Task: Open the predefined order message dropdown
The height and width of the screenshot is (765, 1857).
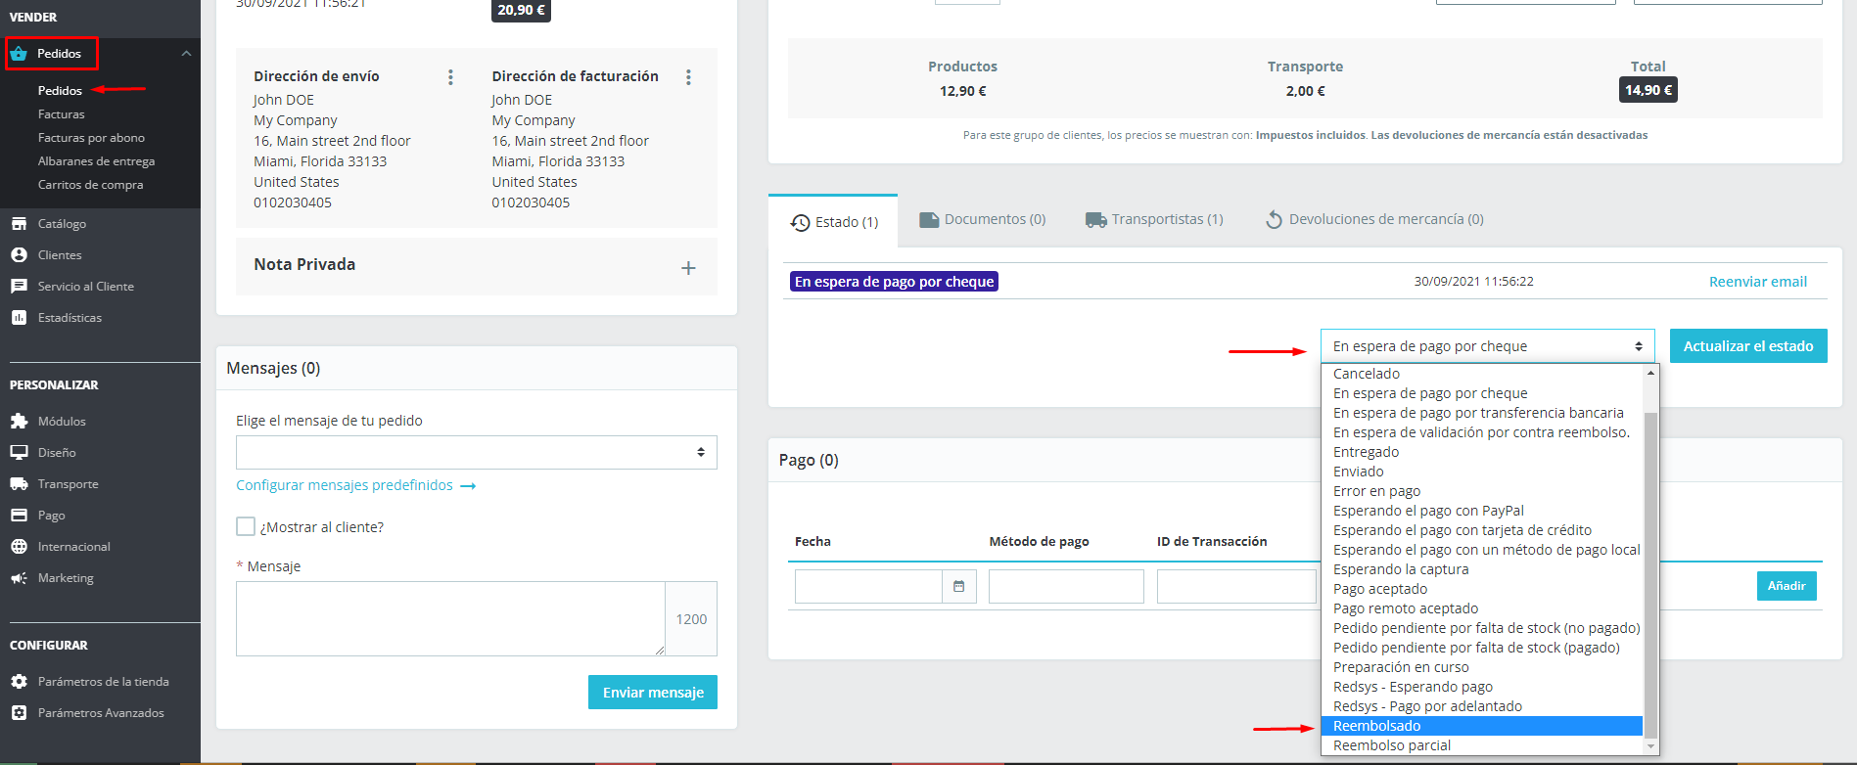Action: coord(477,452)
